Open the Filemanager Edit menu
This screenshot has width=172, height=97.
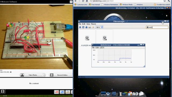(84, 24)
